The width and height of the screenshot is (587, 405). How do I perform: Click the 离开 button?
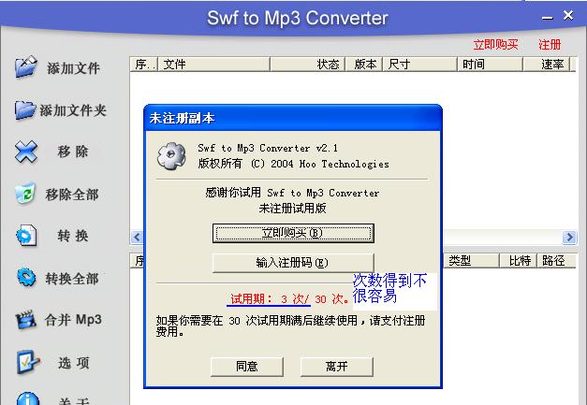(x=336, y=366)
